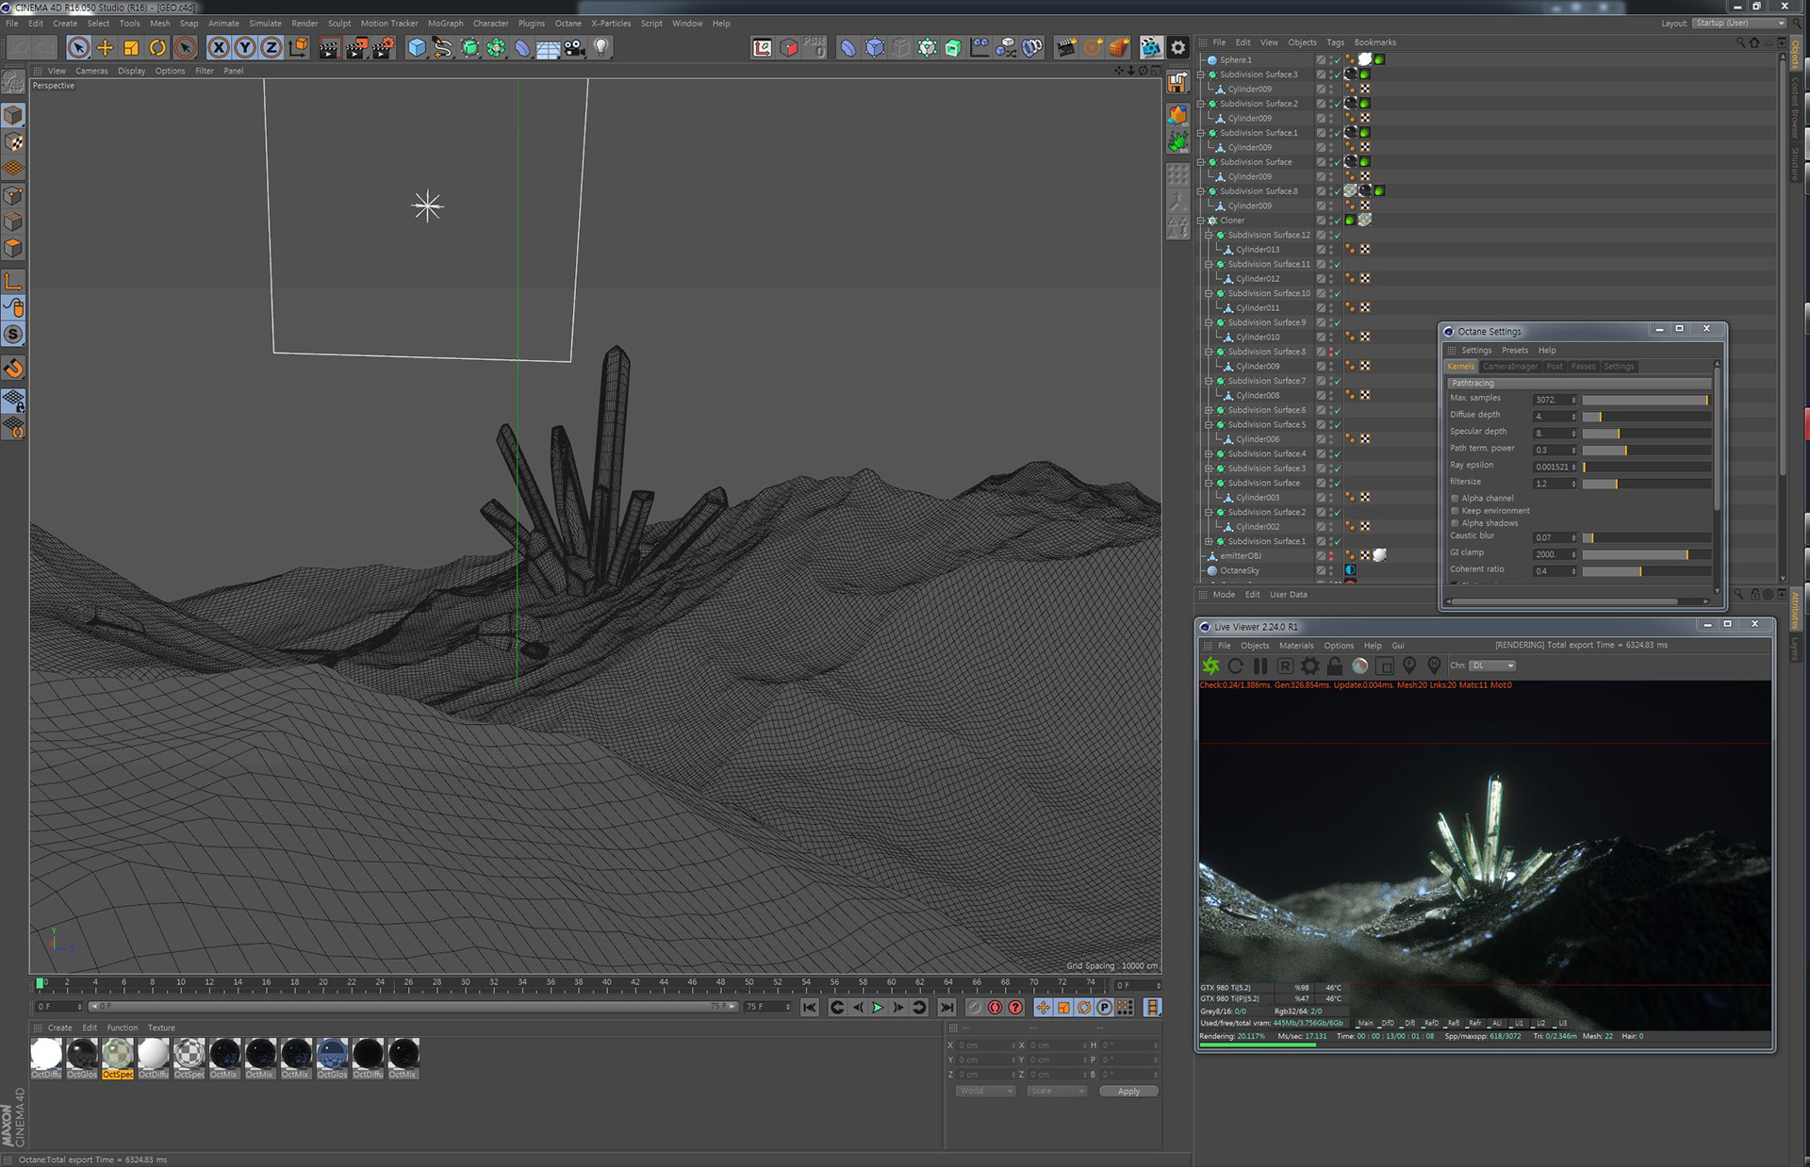Restart render with Octane logo button
The width and height of the screenshot is (1810, 1167).
(1210, 666)
